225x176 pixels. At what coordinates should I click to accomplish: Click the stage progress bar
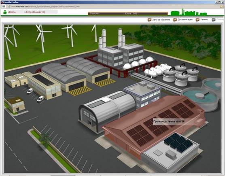128,13
